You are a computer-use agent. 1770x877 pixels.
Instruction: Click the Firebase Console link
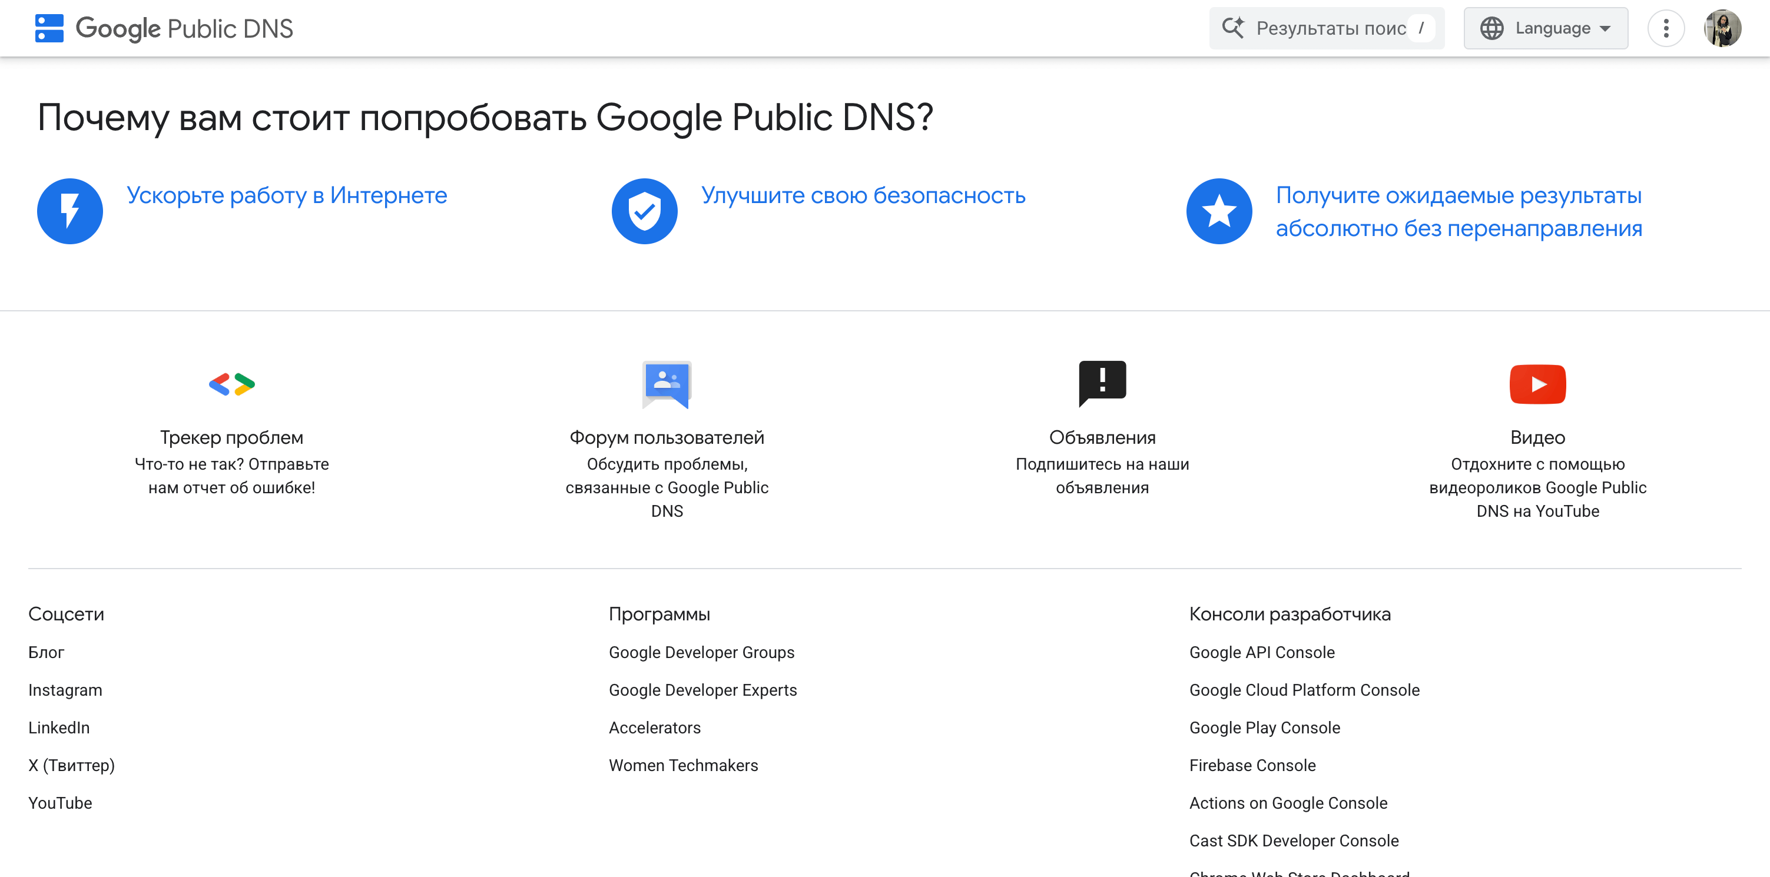tap(1252, 765)
